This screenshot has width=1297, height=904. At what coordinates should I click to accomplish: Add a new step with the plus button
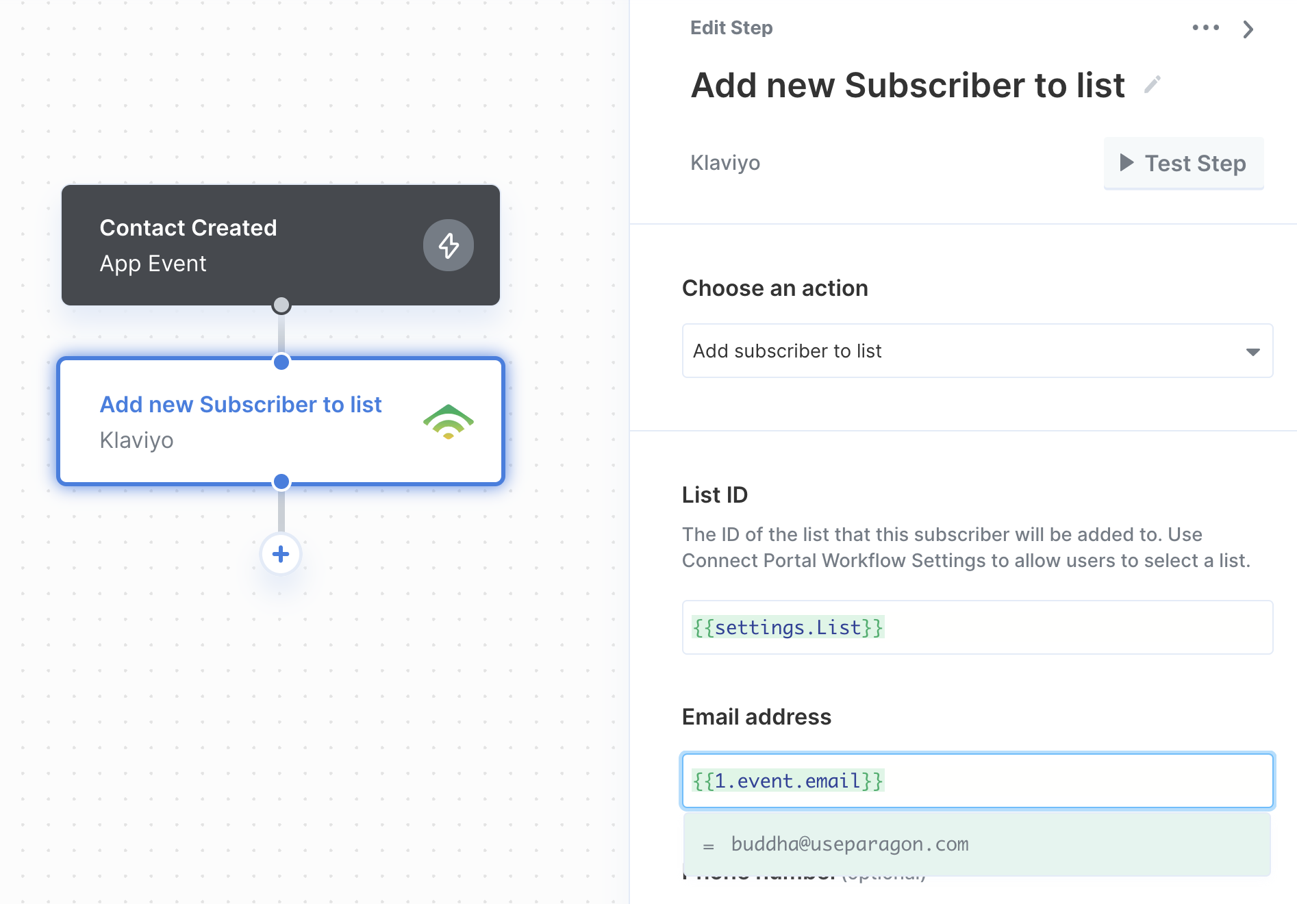[281, 554]
